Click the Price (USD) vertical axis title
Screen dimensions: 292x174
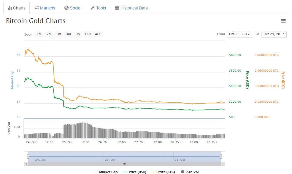[x=247, y=80]
